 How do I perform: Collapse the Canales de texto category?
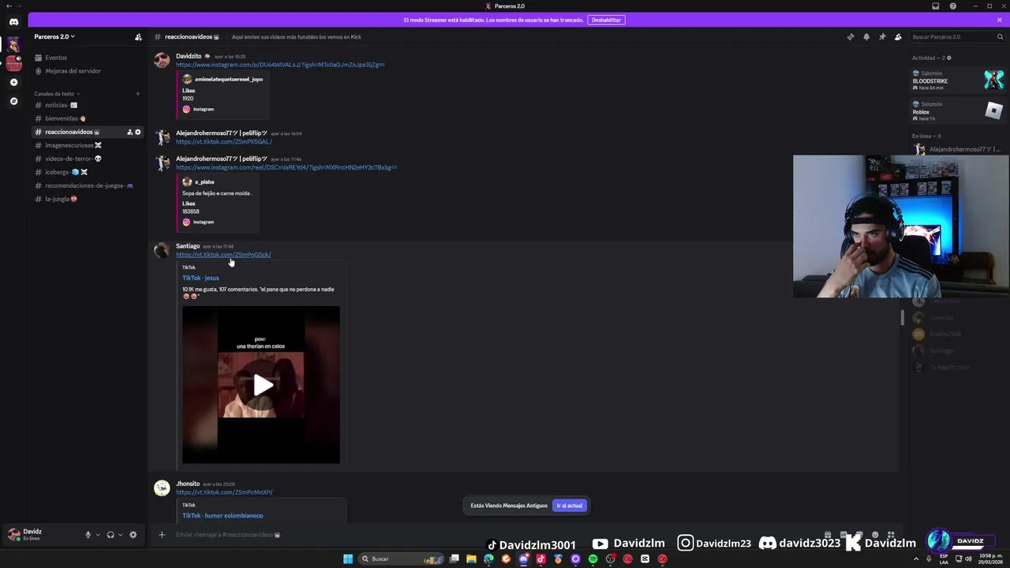[x=55, y=94]
